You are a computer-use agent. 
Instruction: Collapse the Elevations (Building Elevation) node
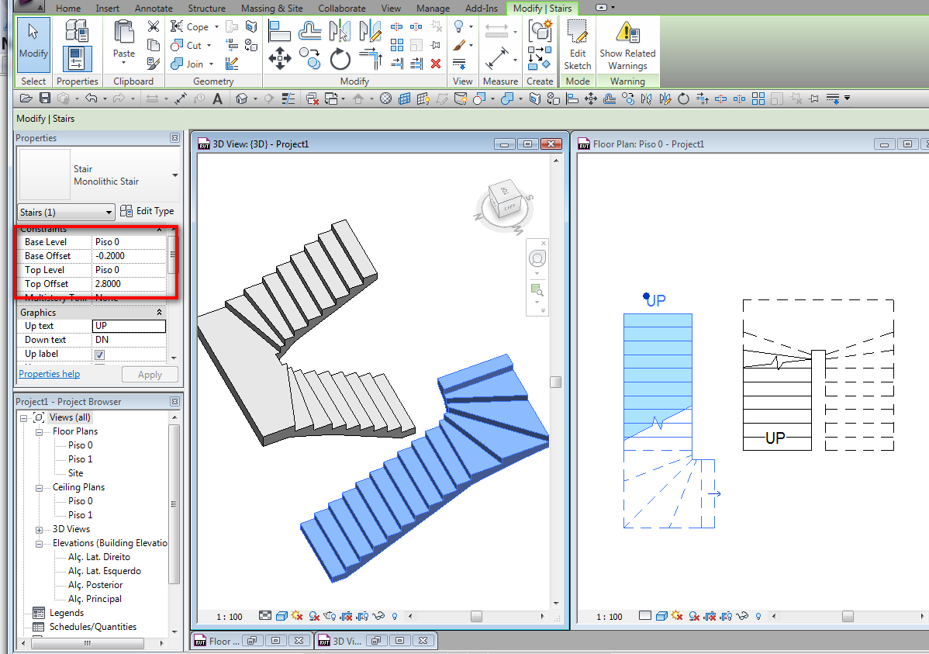tap(39, 544)
